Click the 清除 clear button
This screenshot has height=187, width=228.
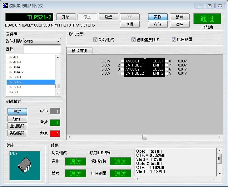click(180, 24)
